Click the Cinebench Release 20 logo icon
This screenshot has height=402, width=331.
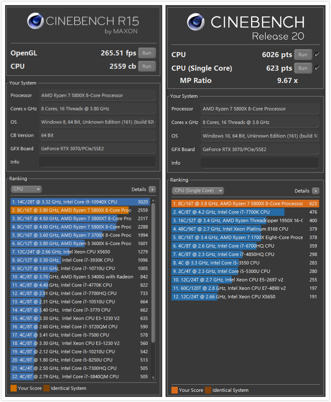pos(196,22)
